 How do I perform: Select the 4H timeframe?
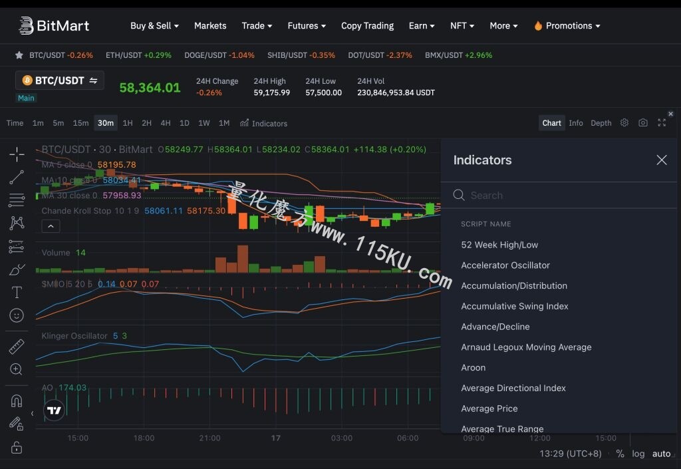coord(166,123)
